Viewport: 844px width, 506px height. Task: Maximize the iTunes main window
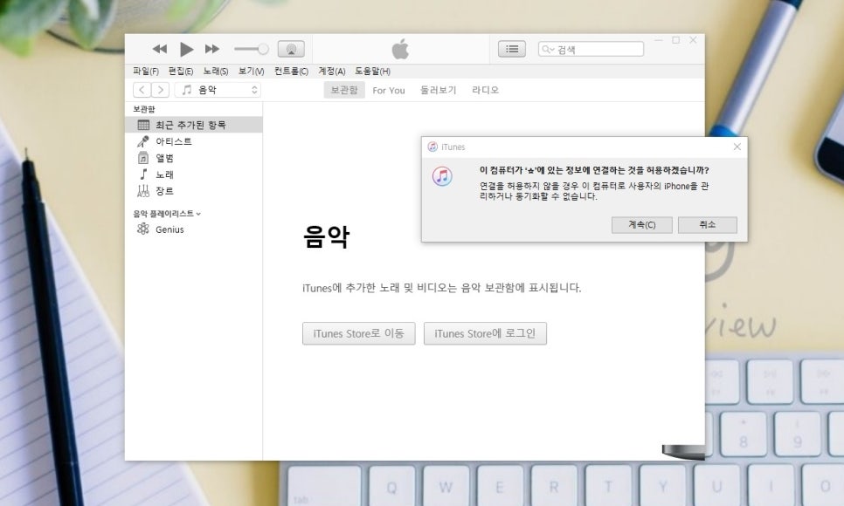point(676,40)
